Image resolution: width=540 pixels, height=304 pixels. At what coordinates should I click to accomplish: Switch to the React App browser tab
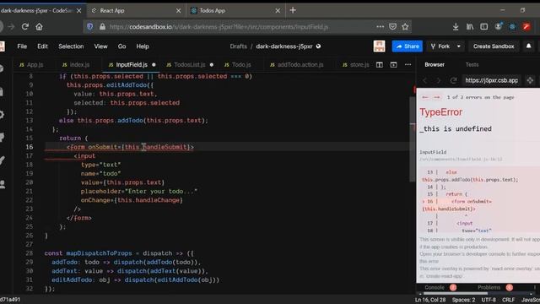tap(136, 11)
